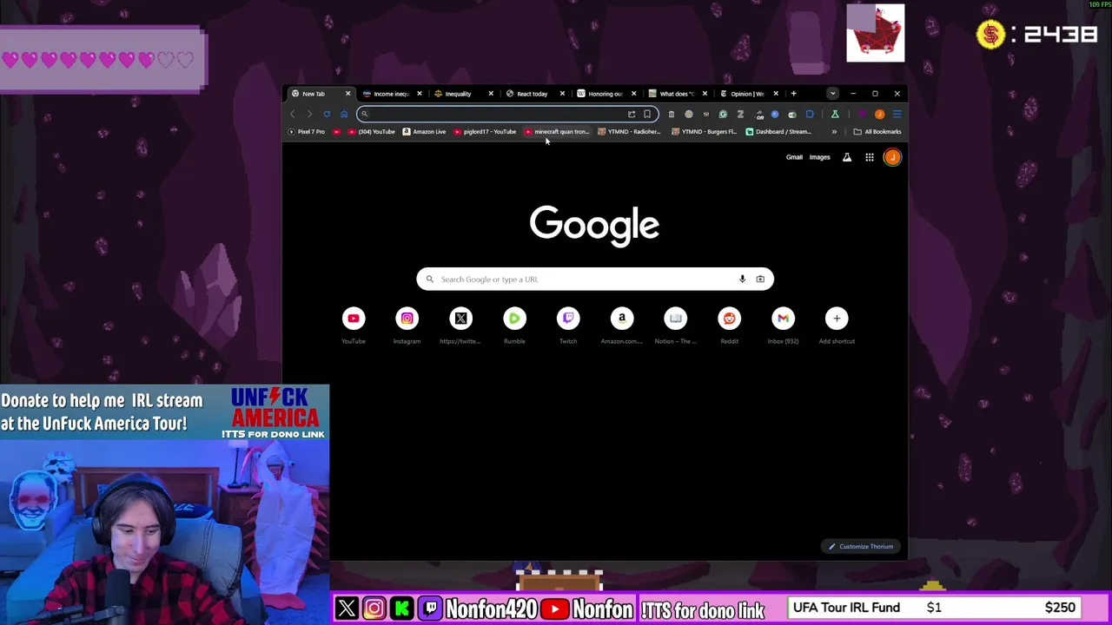Switch to the What does tab
The height and width of the screenshot is (625, 1112).
[x=676, y=94]
